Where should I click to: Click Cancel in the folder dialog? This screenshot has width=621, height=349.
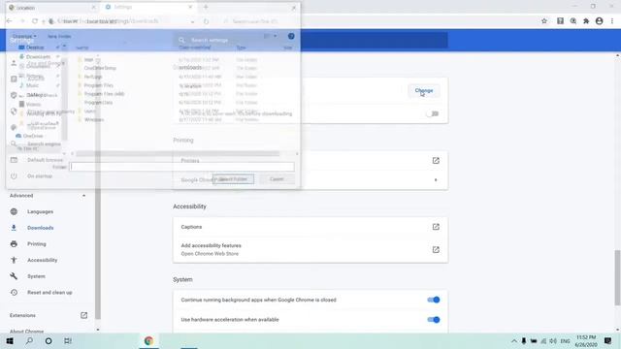277,179
